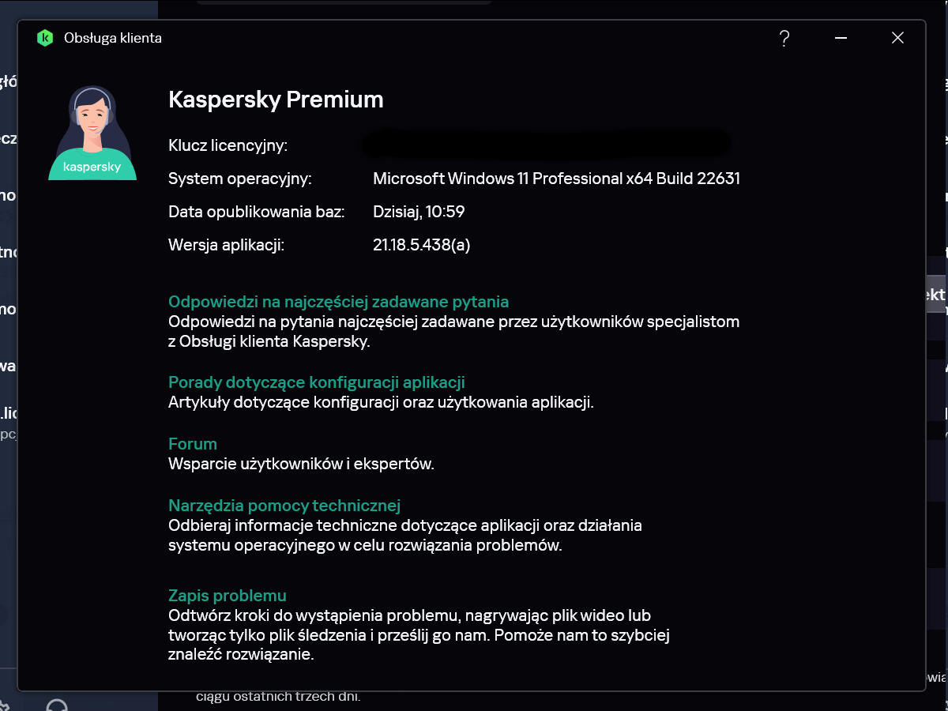The image size is (948, 711).
Task: Start Zapis problemu recording link
Action: coord(228,596)
